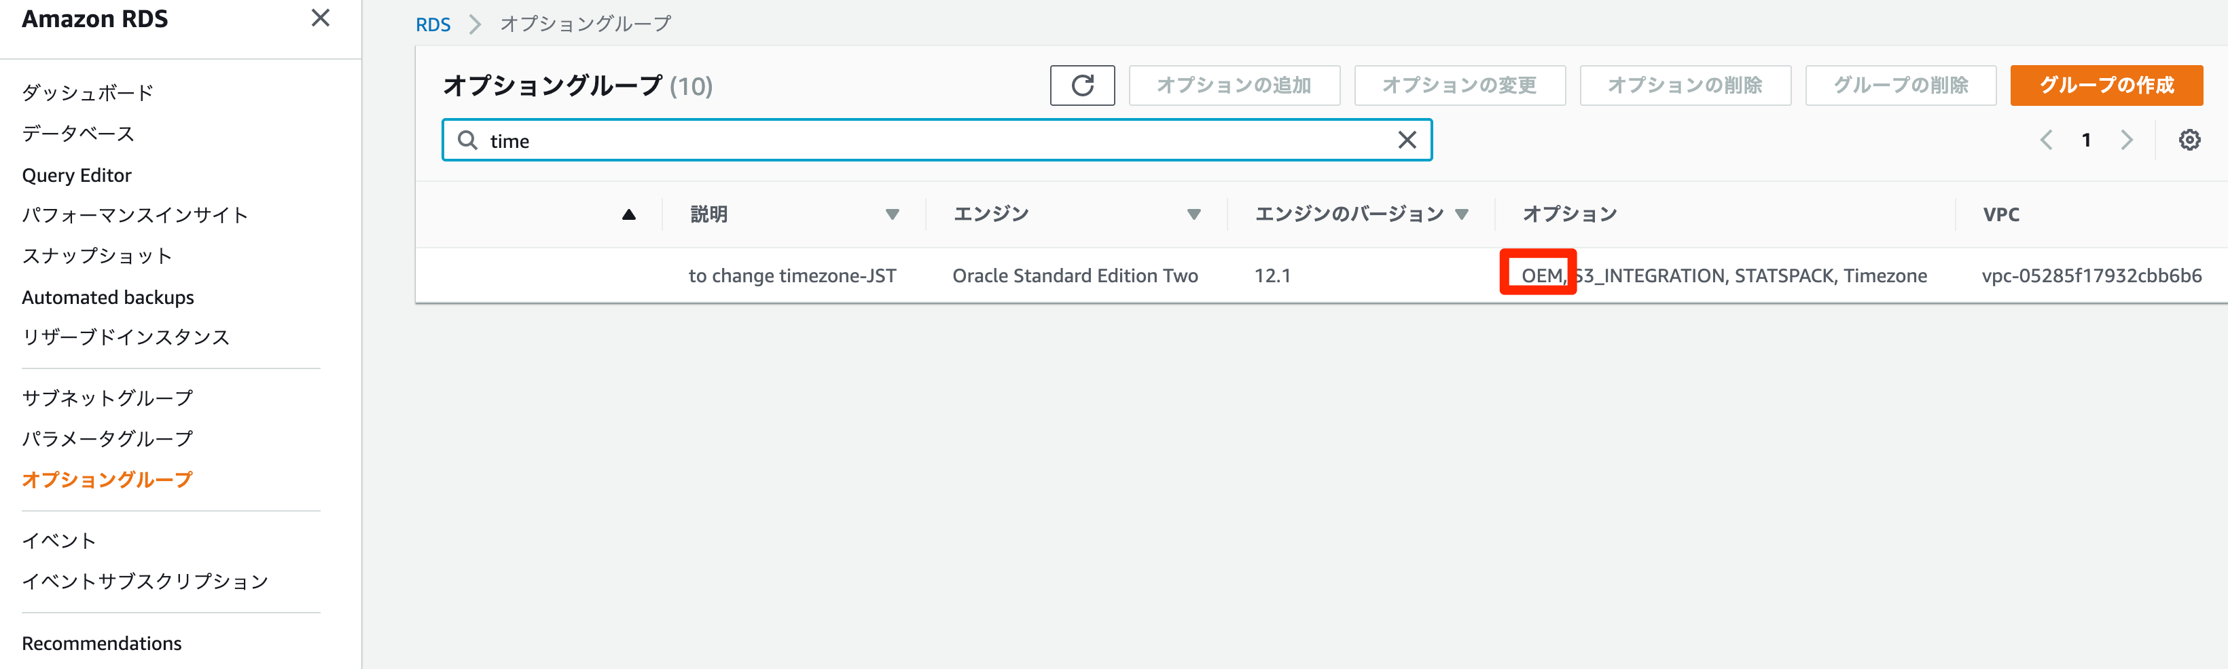Click the グループの作成 button
This screenshot has width=2228, height=669.
[x=2105, y=85]
